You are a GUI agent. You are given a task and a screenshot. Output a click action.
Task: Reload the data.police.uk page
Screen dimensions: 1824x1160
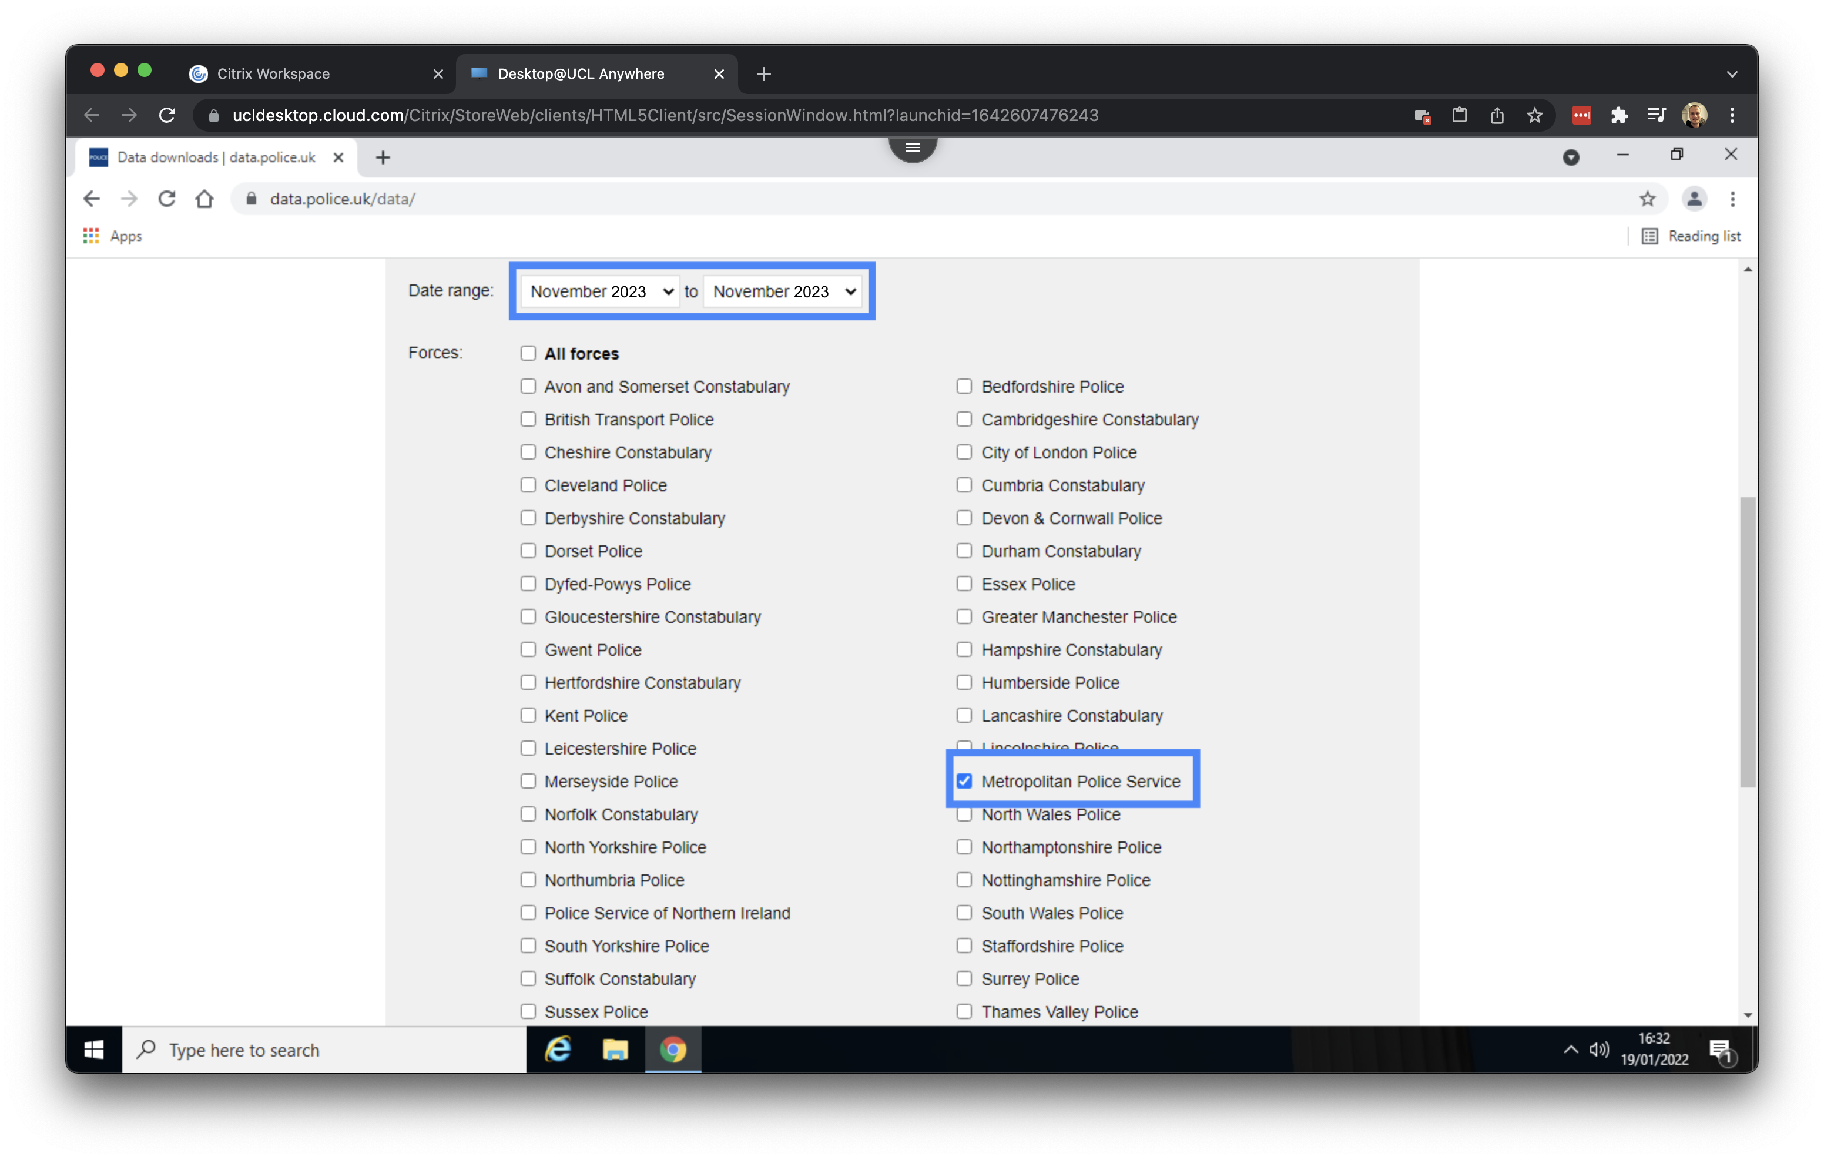[167, 199]
